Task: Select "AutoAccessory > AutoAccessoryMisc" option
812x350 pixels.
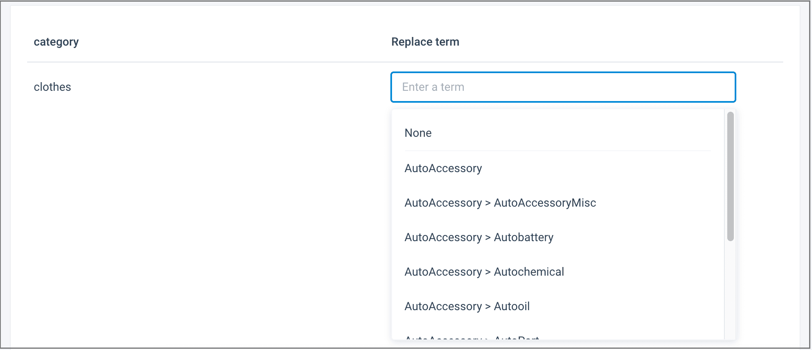Action: click(500, 203)
